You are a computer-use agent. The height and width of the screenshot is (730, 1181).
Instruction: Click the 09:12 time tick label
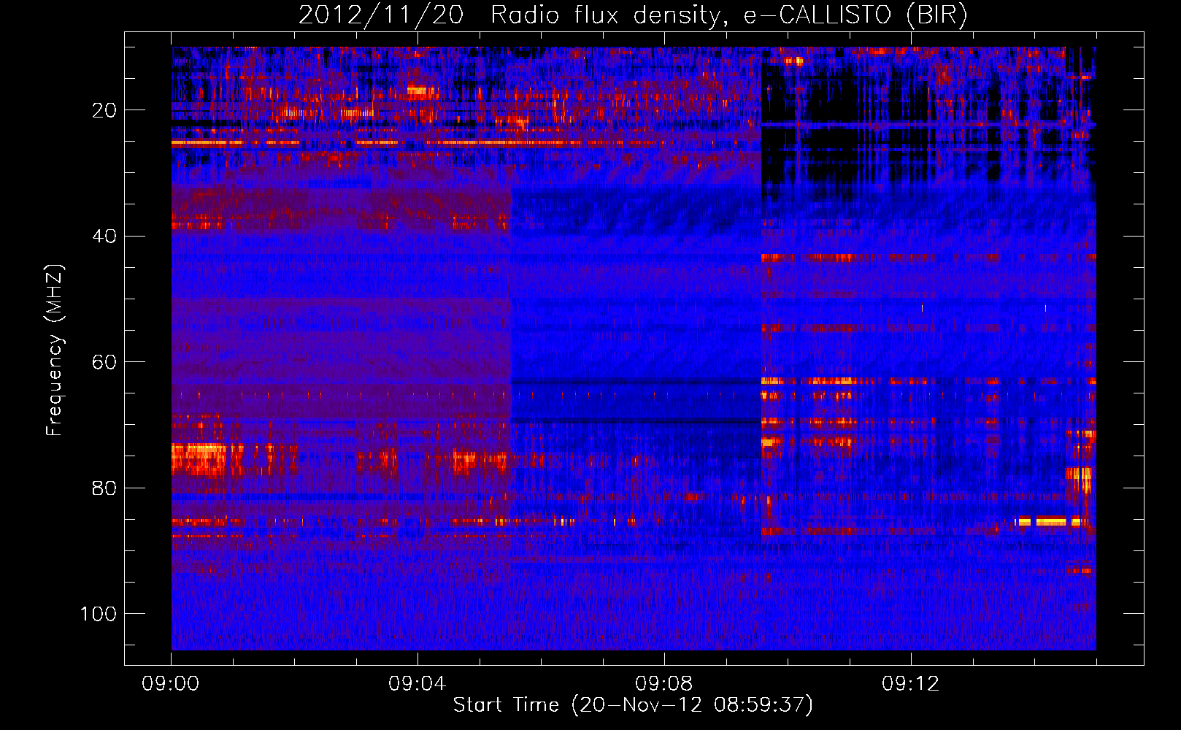(x=911, y=684)
